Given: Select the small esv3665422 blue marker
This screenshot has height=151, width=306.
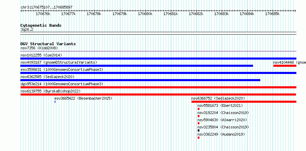Looking at the screenshot, I should pyautogui.click(x=55, y=102).
